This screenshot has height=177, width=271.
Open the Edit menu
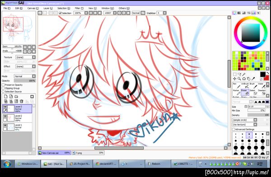[19, 8]
